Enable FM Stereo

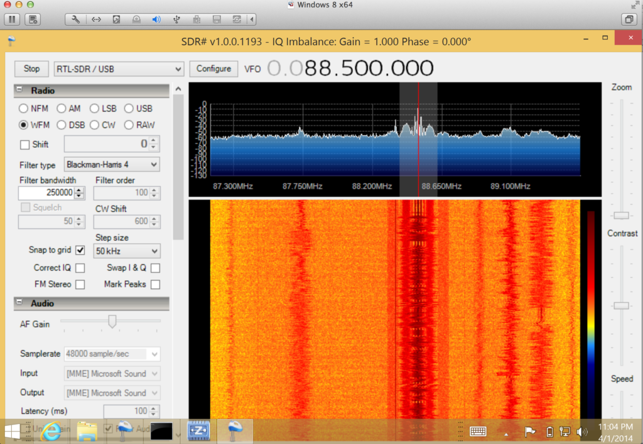pyautogui.click(x=80, y=284)
